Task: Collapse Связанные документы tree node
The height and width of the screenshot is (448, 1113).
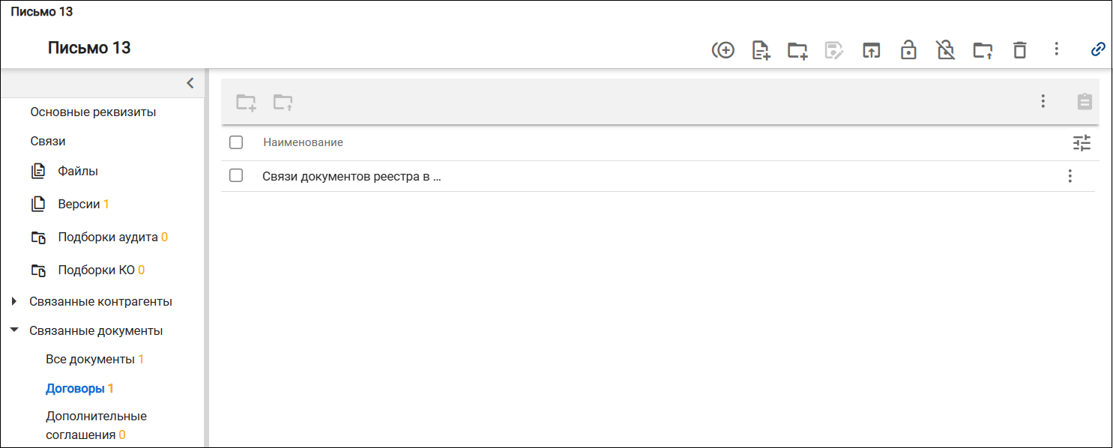Action: (13, 330)
